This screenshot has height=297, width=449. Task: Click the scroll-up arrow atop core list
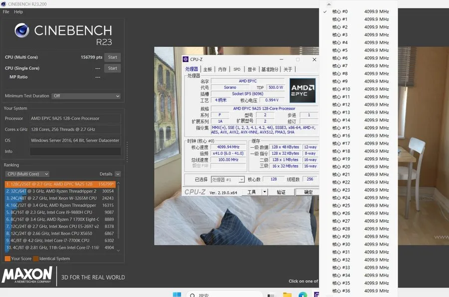point(329,4)
